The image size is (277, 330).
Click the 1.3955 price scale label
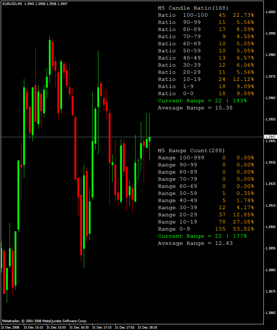[271, 119]
